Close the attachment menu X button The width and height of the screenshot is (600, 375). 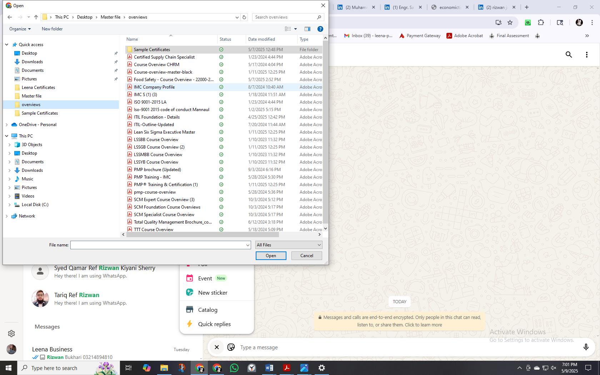[x=216, y=347]
